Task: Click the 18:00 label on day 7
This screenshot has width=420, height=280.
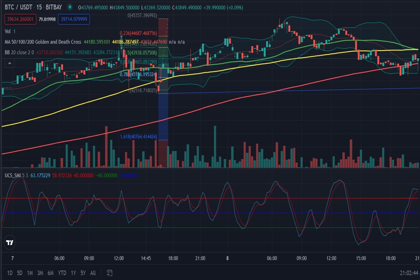Action: click(x=173, y=258)
